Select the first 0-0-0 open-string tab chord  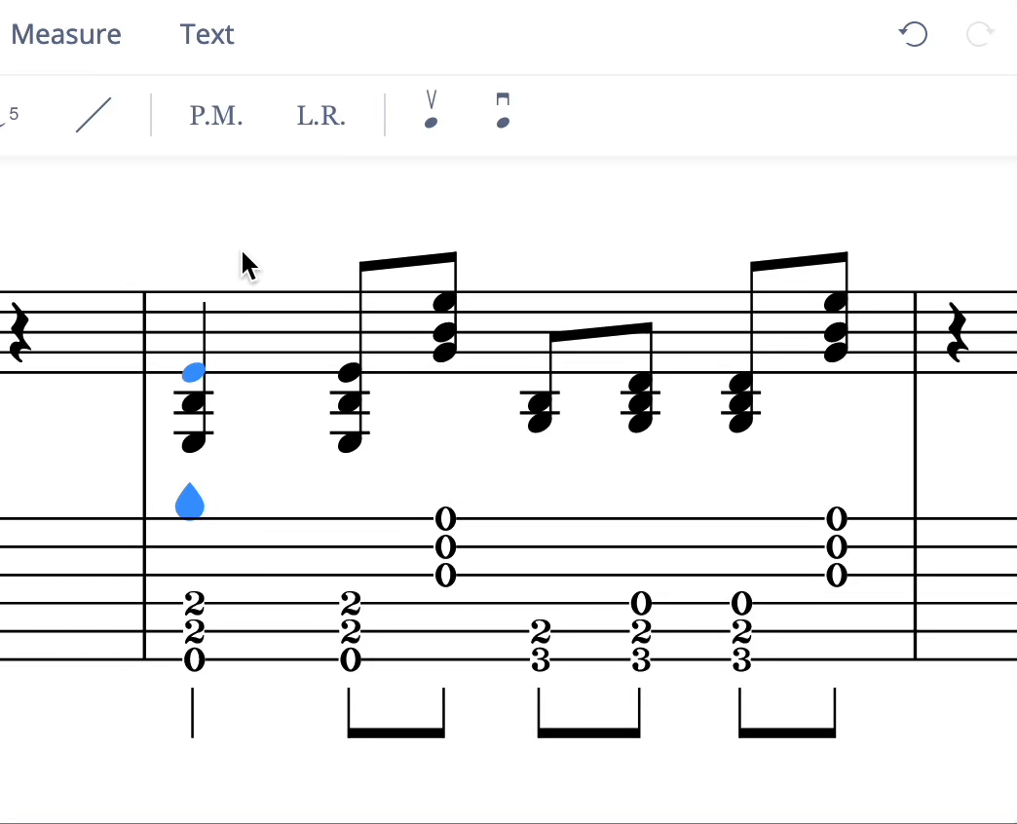[445, 546]
